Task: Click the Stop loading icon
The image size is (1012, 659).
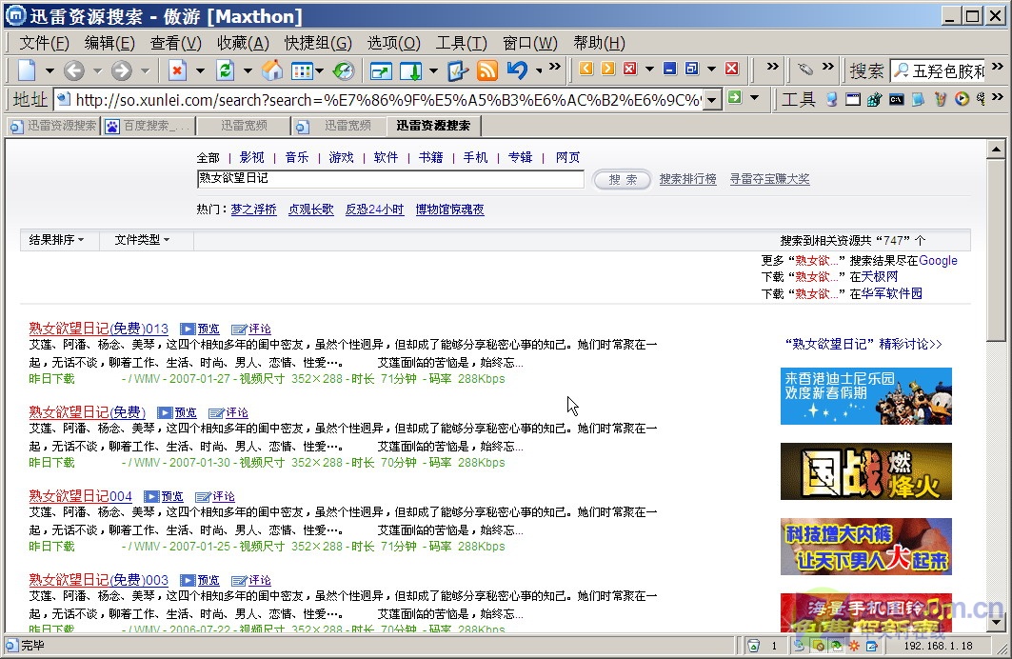Action: click(x=177, y=70)
